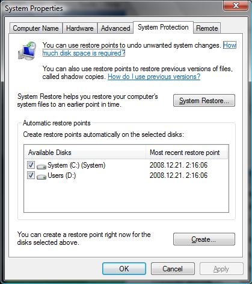Switch to the Computer Name tab
Viewport: 252px width, 284px height.
(x=35, y=28)
